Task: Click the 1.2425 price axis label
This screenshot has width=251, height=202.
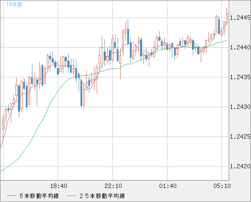Action: point(240,136)
